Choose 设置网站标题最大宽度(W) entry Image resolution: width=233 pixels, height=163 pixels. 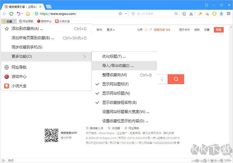click(125, 112)
